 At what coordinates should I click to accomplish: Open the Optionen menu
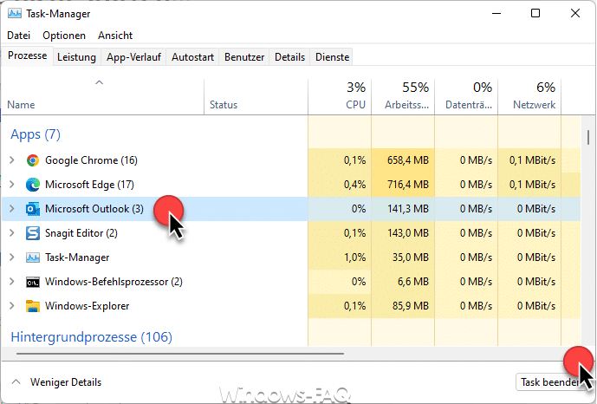64,36
